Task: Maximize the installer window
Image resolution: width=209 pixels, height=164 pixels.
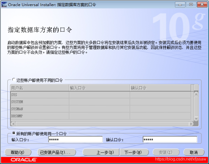Action: click(191, 5)
